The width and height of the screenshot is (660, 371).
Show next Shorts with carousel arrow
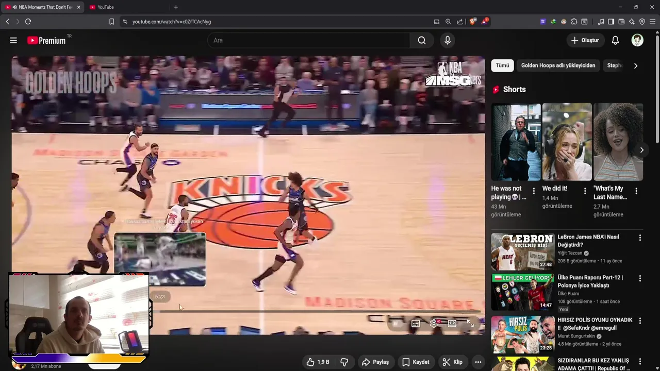641,150
